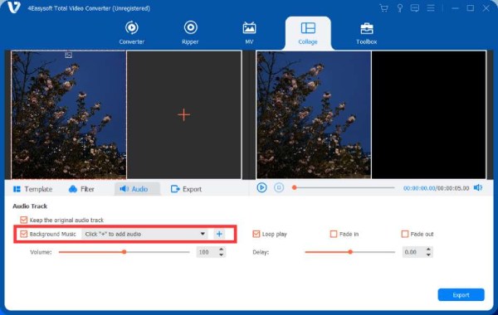Open the Toolbox module

[367, 33]
